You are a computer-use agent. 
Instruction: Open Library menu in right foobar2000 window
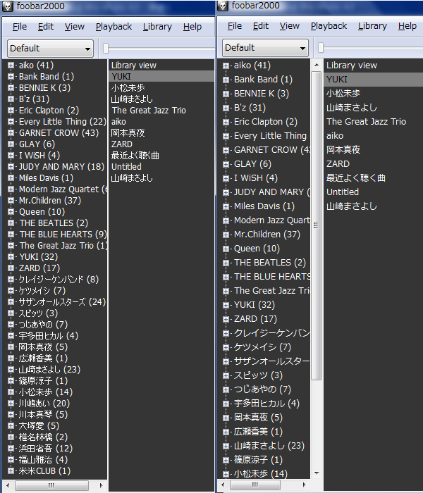tap(372, 26)
